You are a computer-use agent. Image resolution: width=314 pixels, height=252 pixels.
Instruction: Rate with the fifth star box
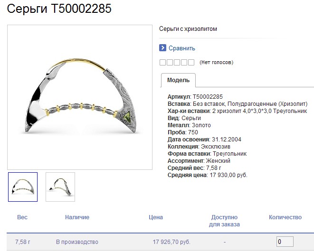(x=191, y=62)
